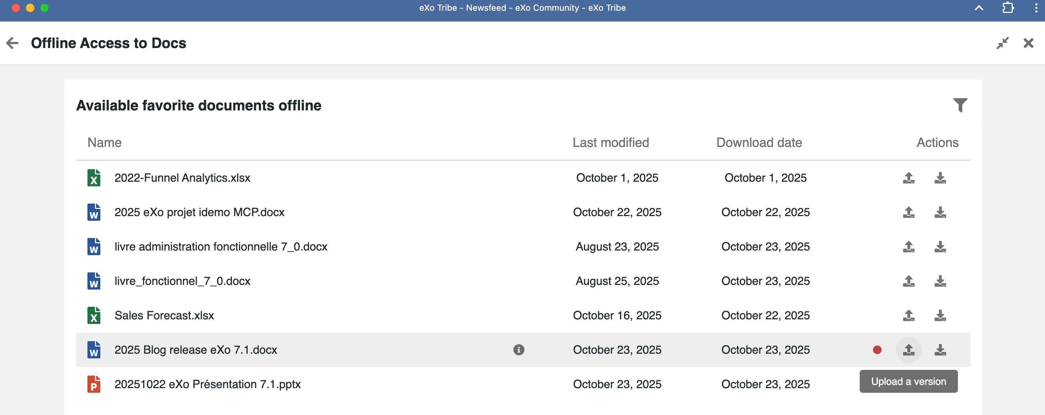Click the back arrow beside Offline Access to Docs
The image size is (1045, 415).
tap(13, 43)
